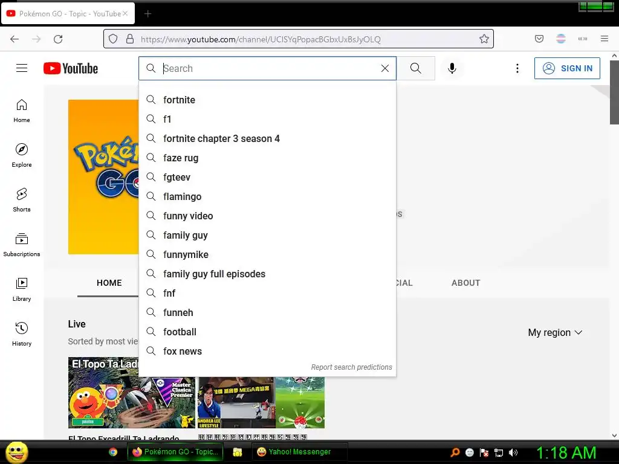Click the Pokémon GO Firefox taskbar item
Viewport: 619px width, 464px height.
[x=175, y=452]
